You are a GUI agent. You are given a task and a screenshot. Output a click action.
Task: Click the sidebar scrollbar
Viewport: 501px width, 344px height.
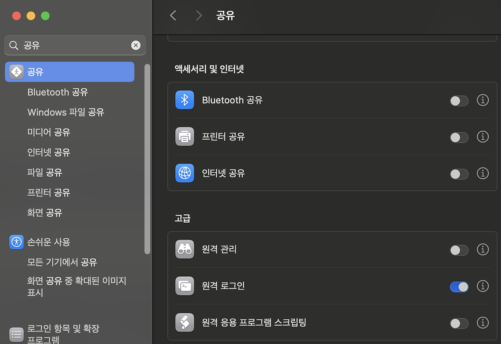tap(147, 157)
